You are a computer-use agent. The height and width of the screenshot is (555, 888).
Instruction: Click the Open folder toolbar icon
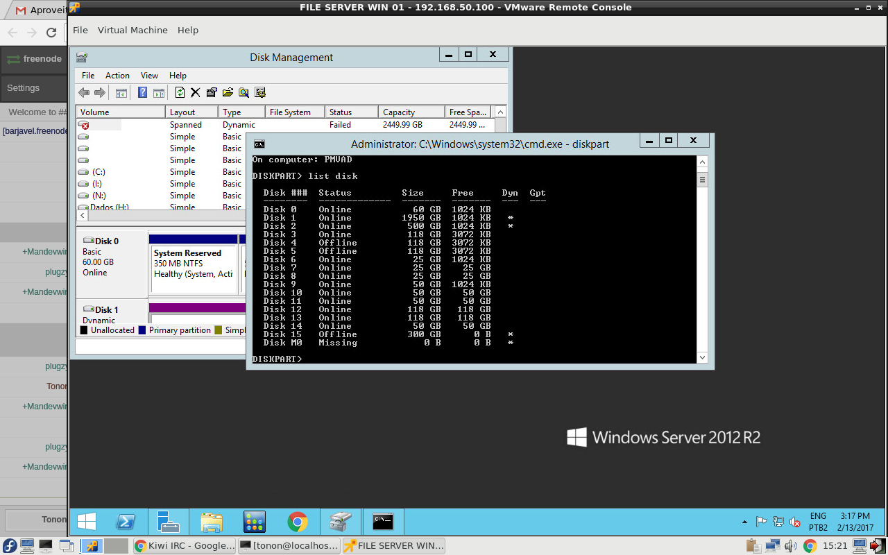(x=228, y=92)
